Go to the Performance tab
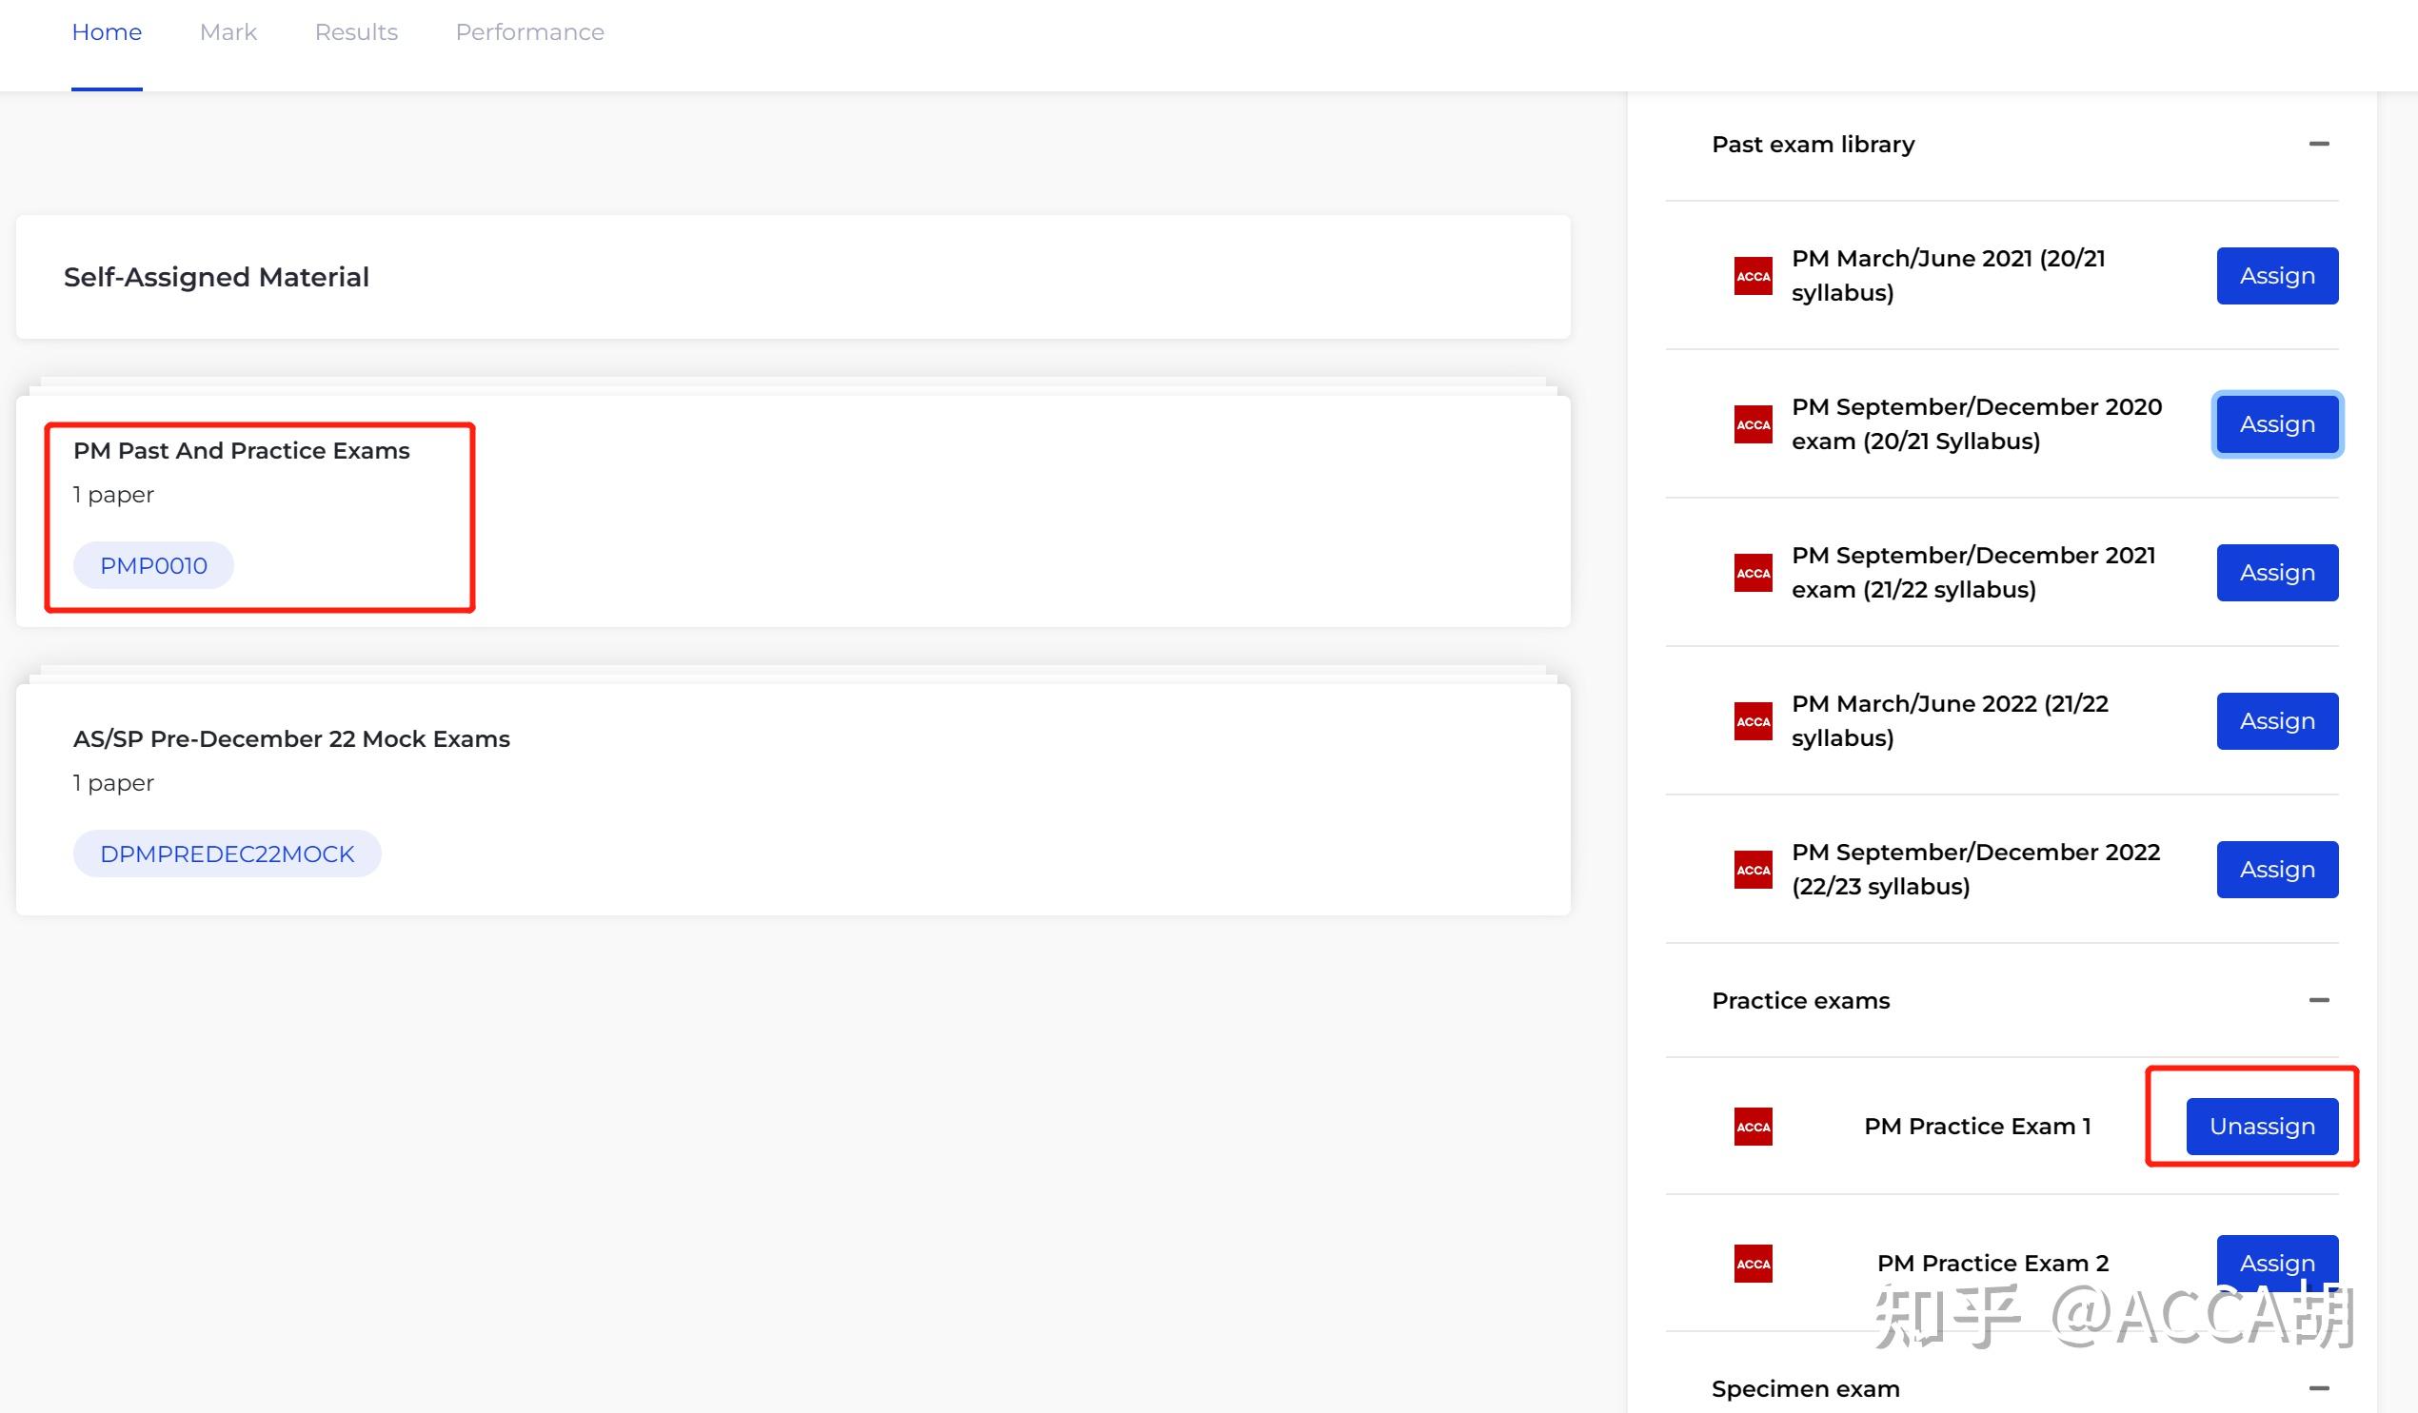This screenshot has height=1413, width=2418. [x=529, y=32]
